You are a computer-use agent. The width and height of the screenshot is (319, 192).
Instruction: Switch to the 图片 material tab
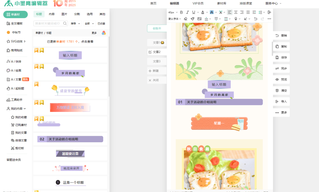64,14
